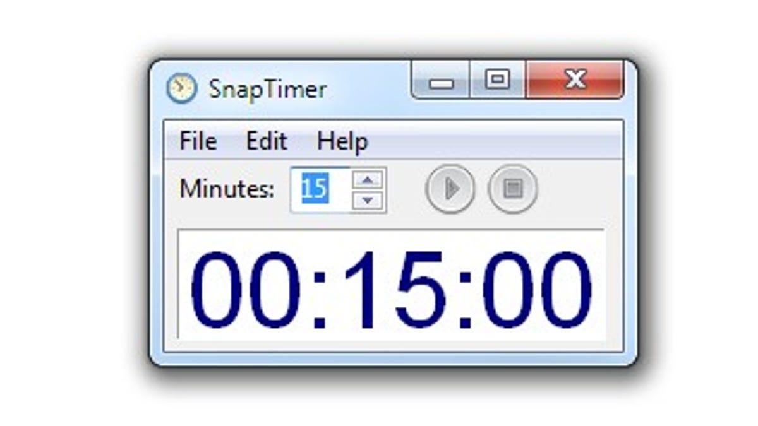Increase minutes with the up spinner arrow
Image resolution: width=758 pixels, height=426 pixels.
tap(368, 179)
